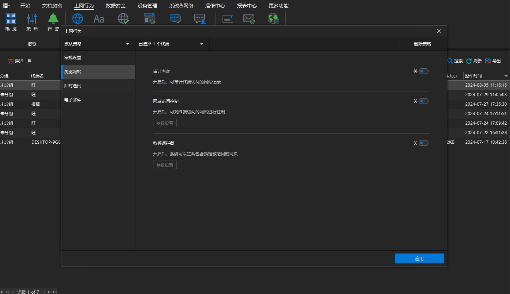Enable the 审计内容 toggle
Image resolution: width=510 pixels, height=294 pixels.
(424, 71)
